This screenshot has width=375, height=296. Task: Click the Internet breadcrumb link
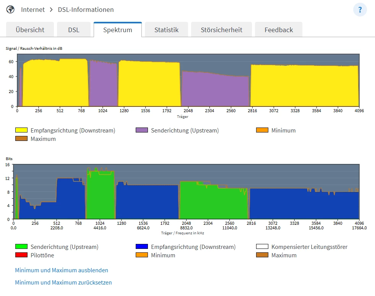[x=33, y=10]
